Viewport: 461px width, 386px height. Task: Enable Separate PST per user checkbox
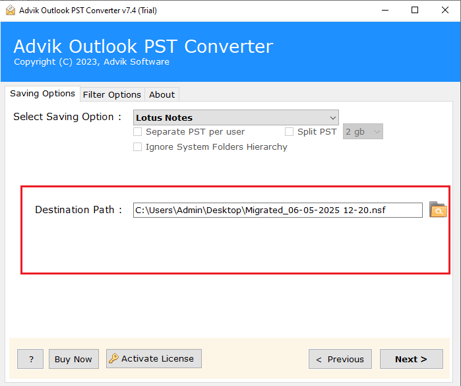(138, 131)
